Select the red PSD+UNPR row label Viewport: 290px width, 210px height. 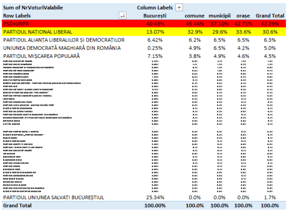click(18, 24)
